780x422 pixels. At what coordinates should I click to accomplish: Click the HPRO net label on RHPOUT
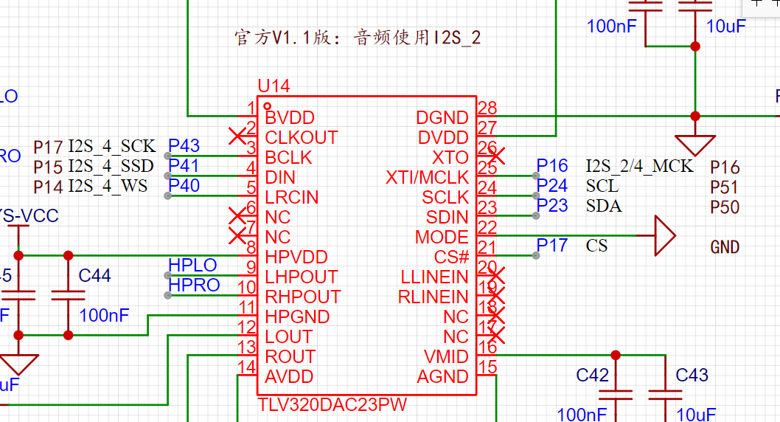click(194, 285)
